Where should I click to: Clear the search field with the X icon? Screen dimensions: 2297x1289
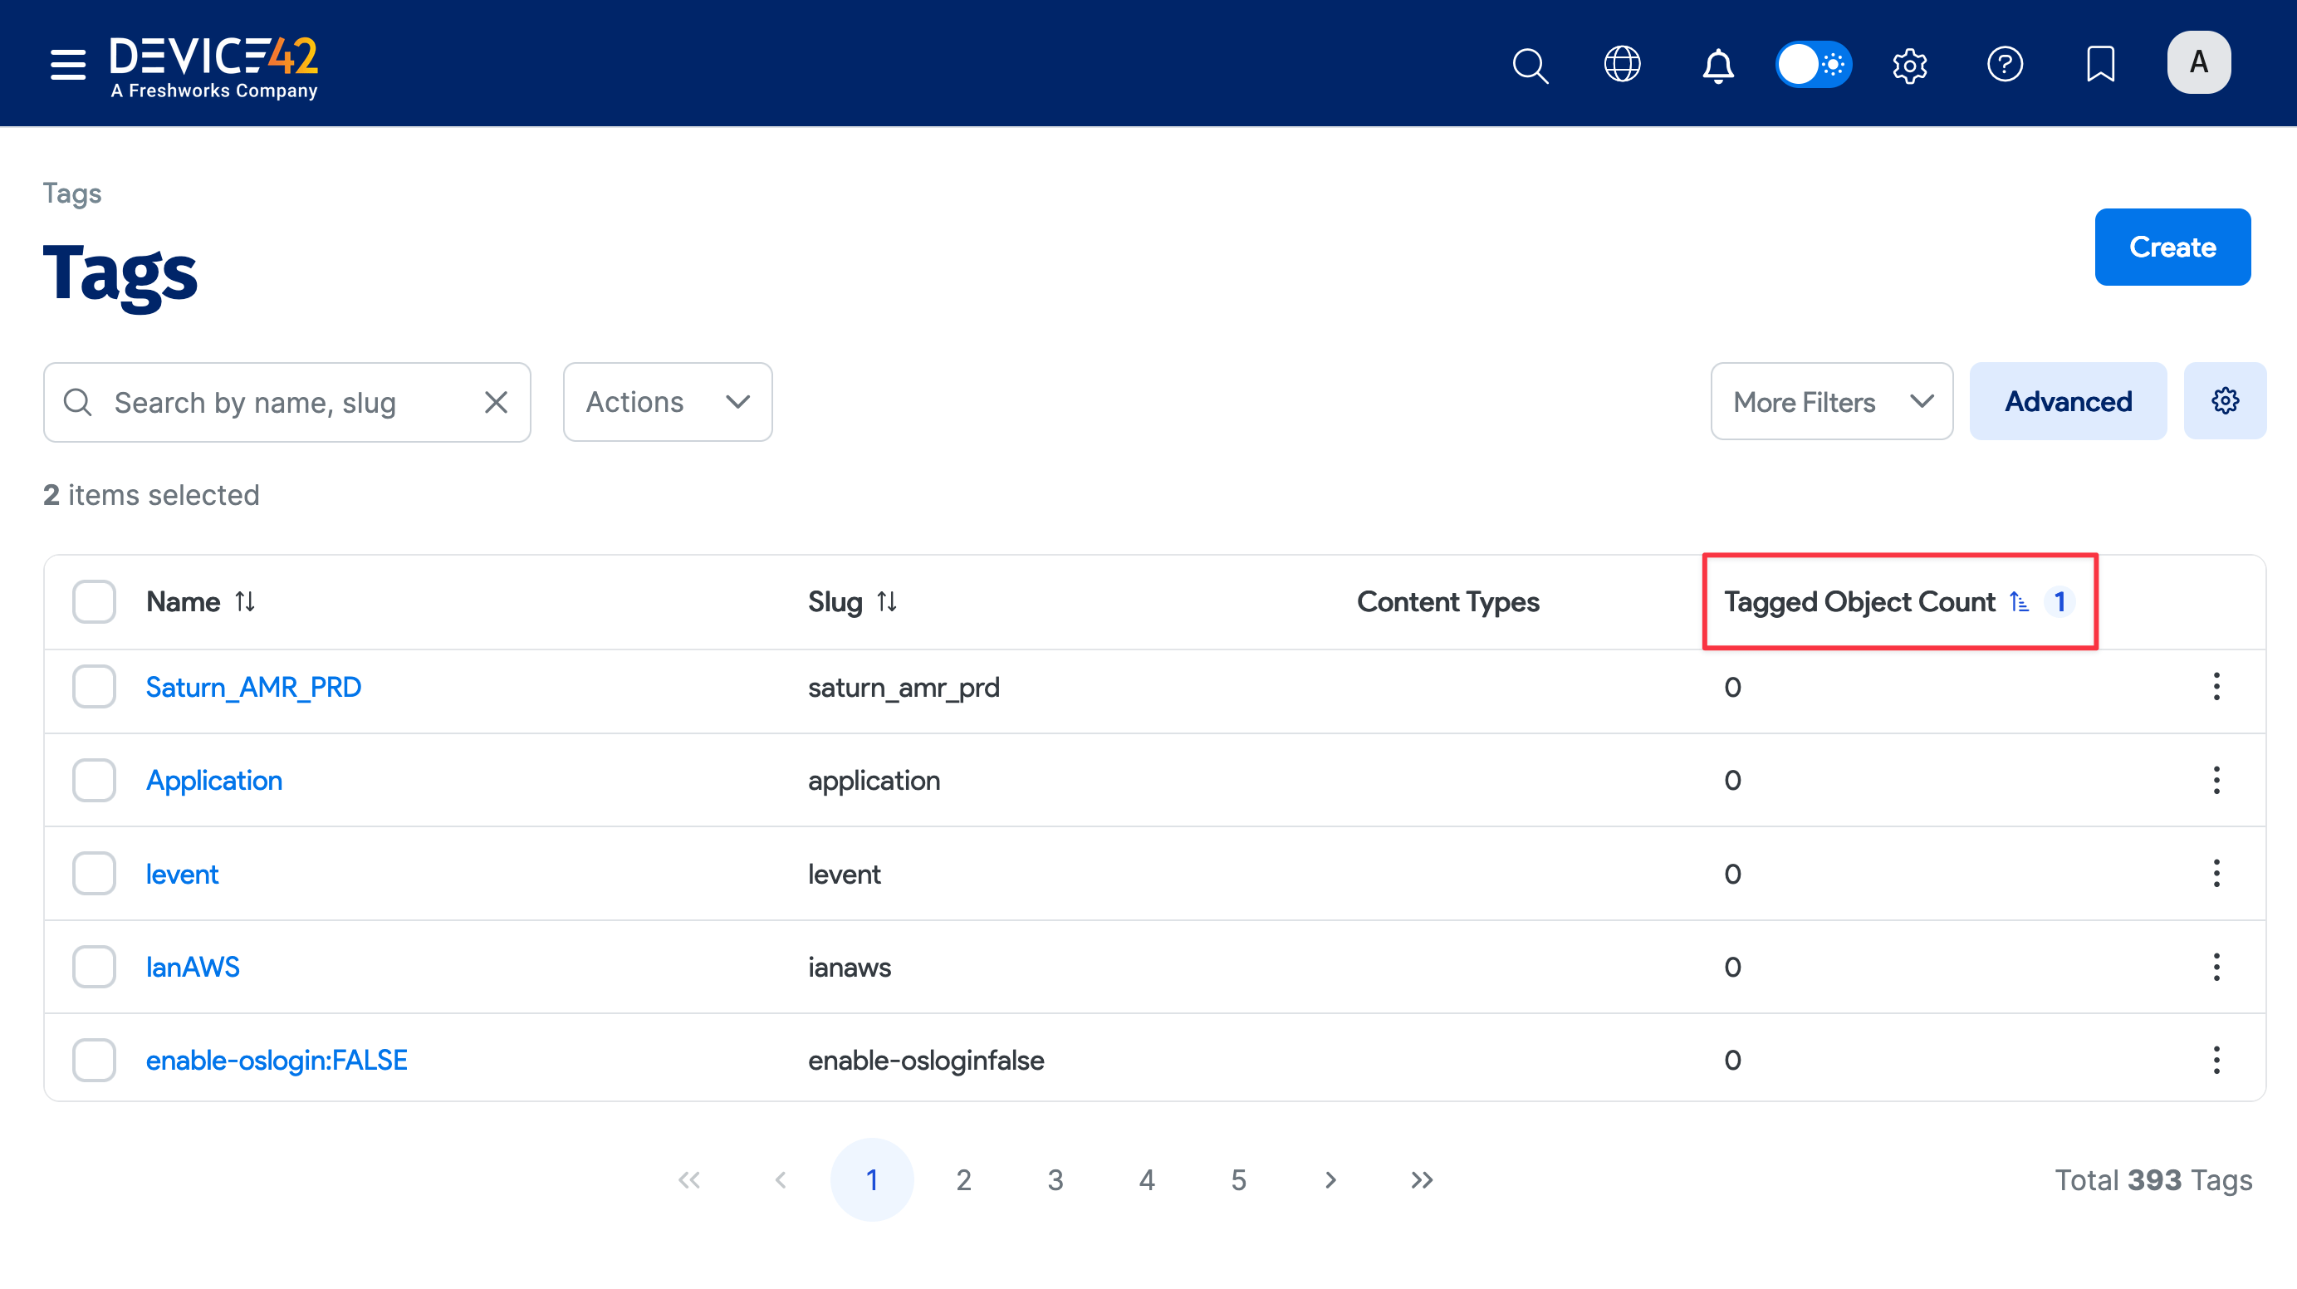pos(497,402)
